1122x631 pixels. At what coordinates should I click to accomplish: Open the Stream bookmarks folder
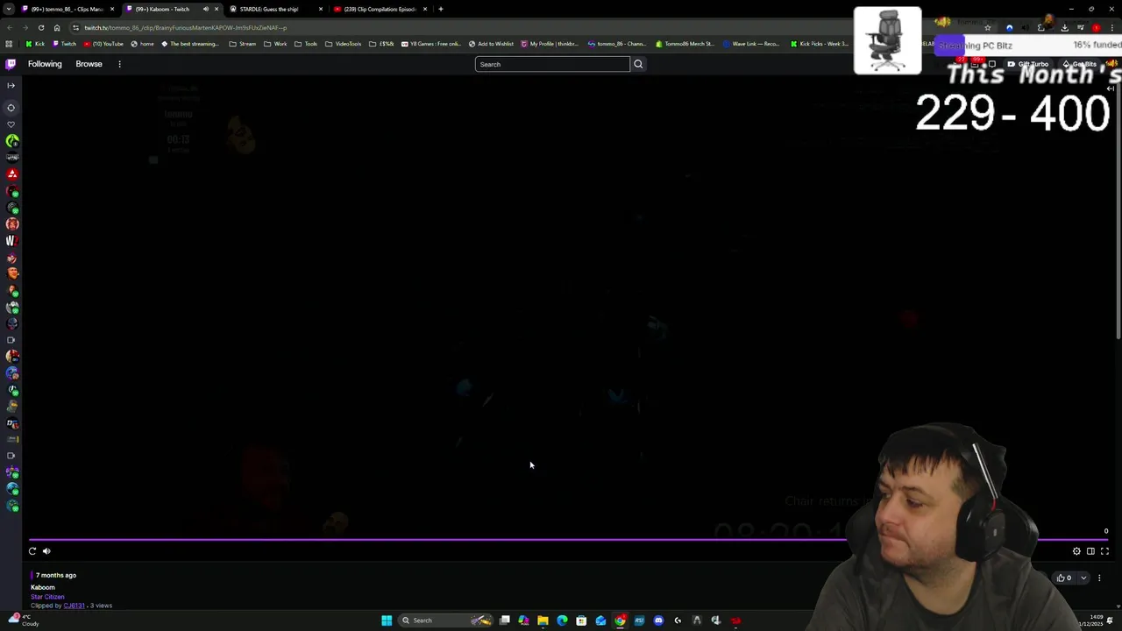click(243, 44)
